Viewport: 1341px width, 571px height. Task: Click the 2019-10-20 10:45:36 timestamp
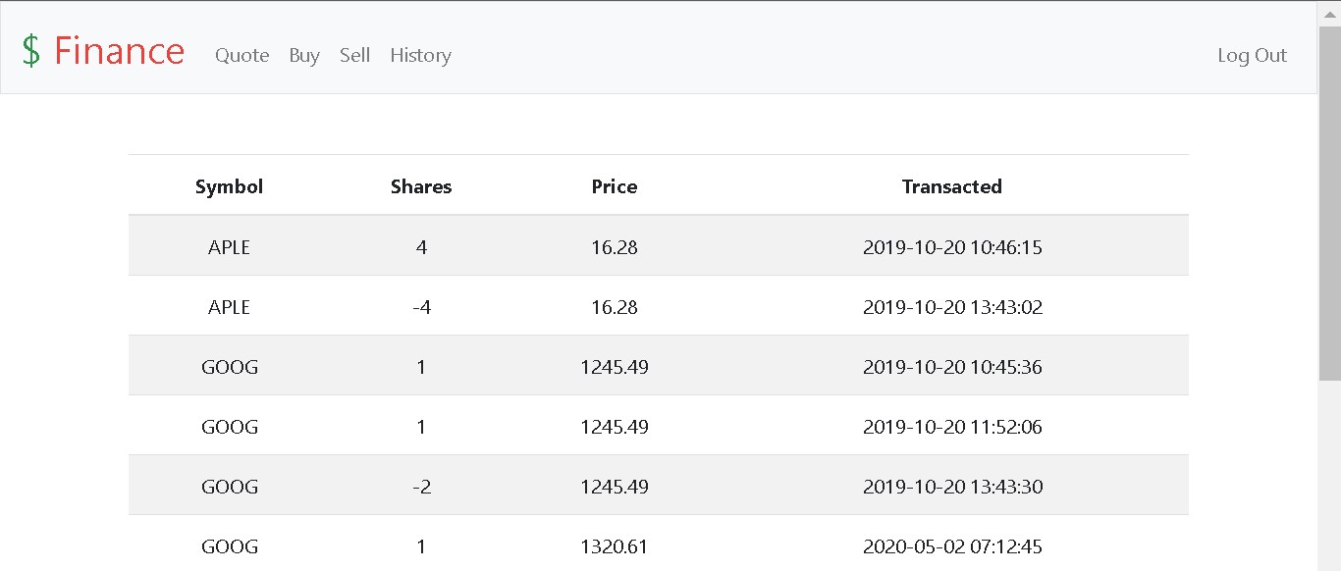pyautogui.click(x=952, y=367)
